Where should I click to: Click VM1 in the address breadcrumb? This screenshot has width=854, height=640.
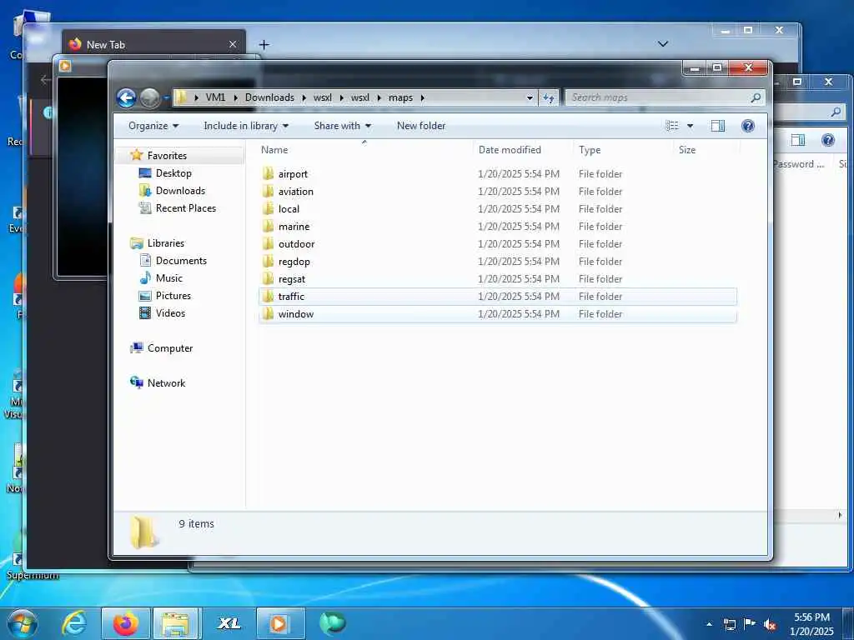click(215, 98)
